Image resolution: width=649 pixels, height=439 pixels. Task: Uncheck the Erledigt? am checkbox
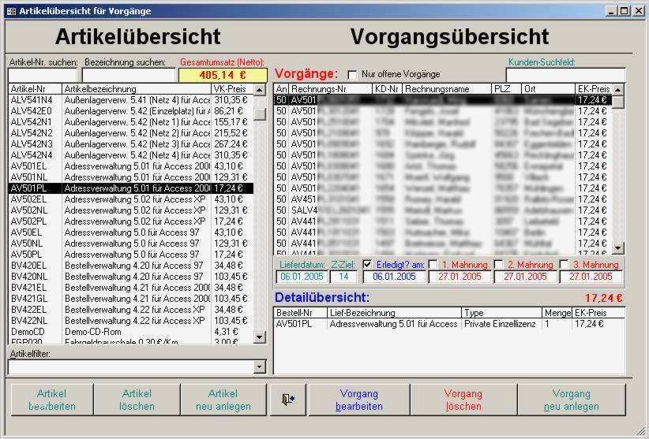366,264
